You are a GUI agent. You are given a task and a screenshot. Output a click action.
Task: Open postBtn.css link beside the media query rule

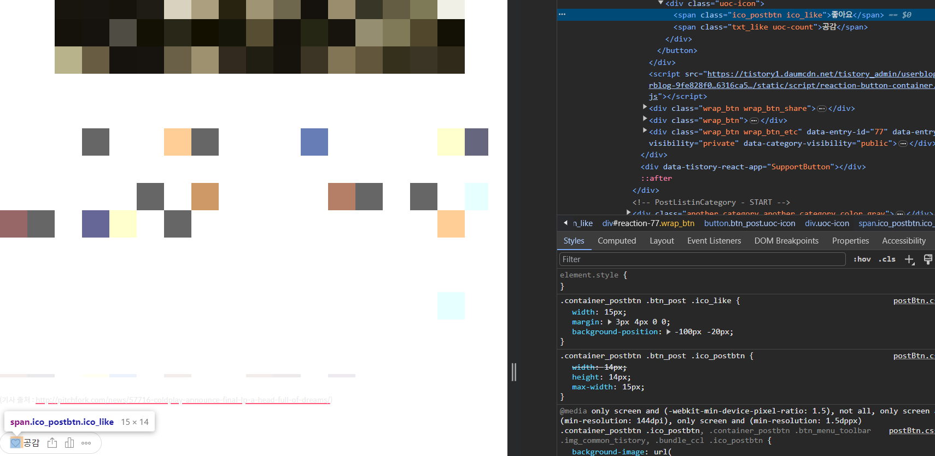[x=911, y=431]
